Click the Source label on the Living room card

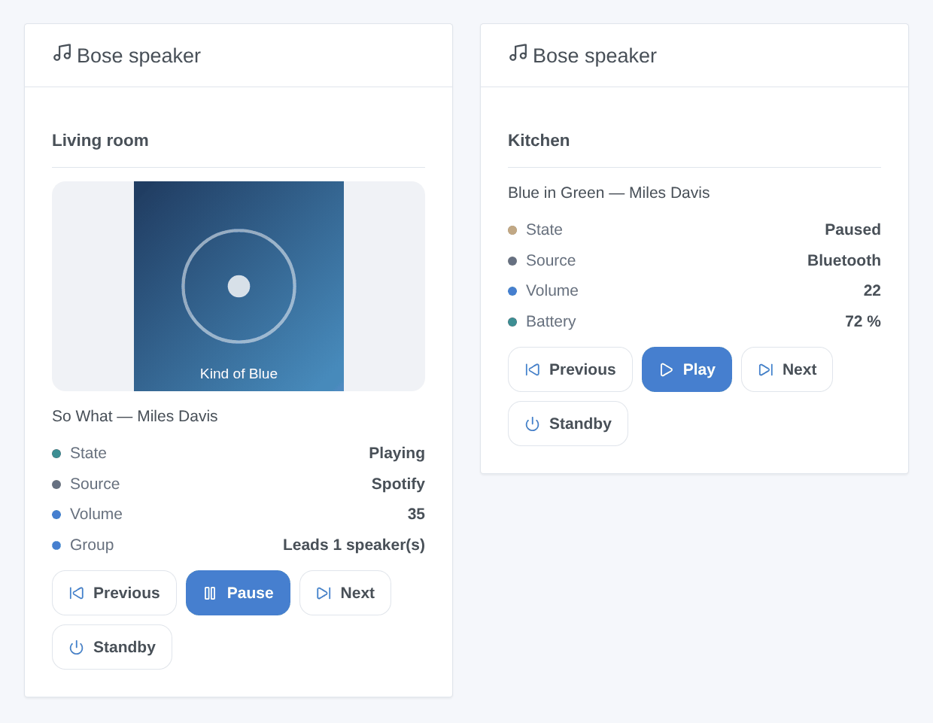pos(95,484)
